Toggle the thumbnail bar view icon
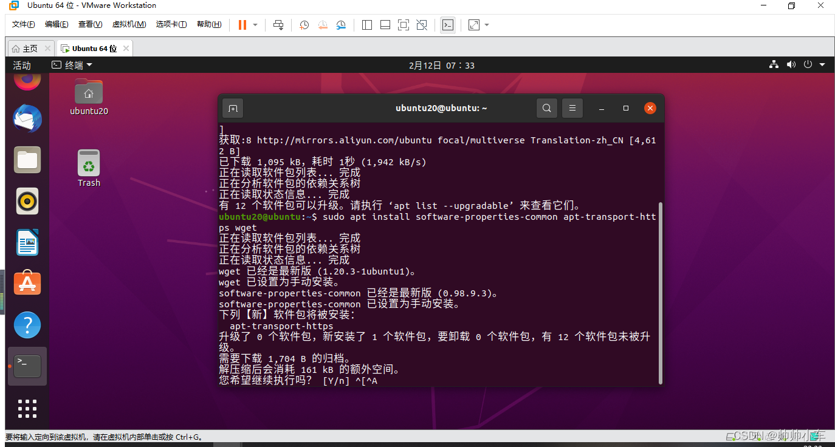 385,25
